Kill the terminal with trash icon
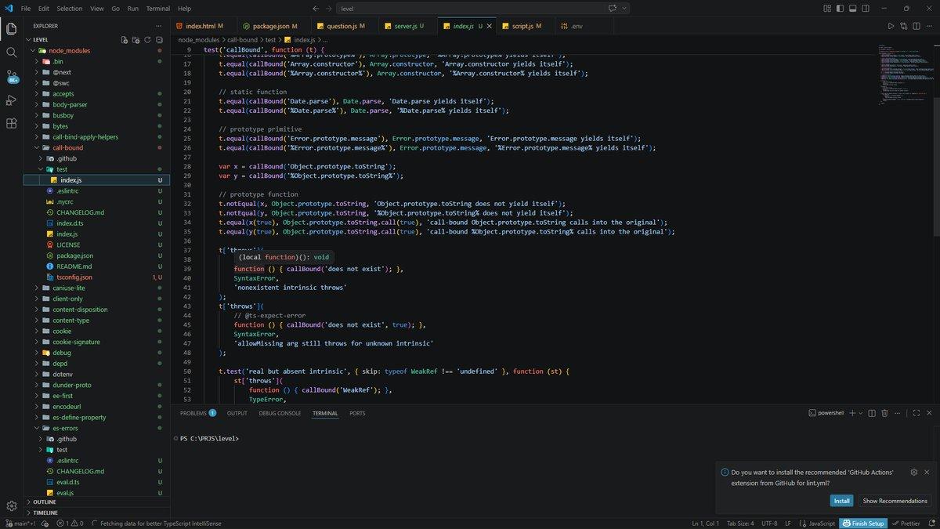 pos(884,413)
